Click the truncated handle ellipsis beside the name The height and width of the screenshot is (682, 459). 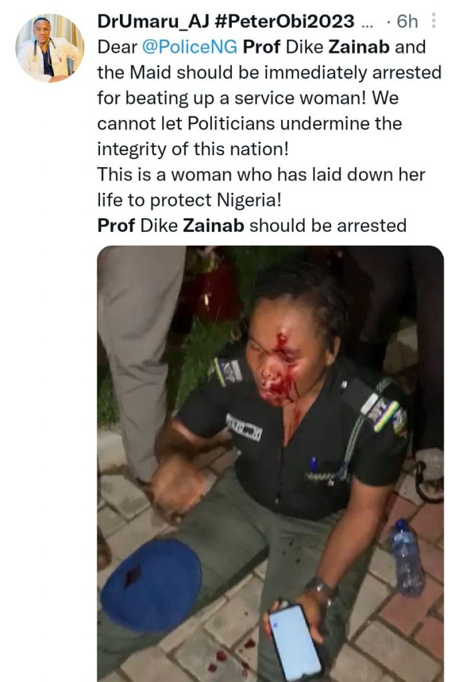click(x=367, y=23)
